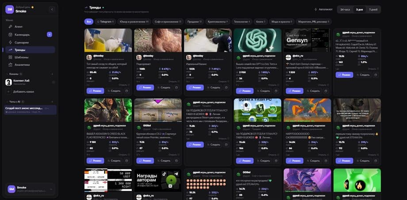The height and width of the screenshot is (200, 407).
Task: Open the ChatGPT logo post thumbnail
Action: 257,40
